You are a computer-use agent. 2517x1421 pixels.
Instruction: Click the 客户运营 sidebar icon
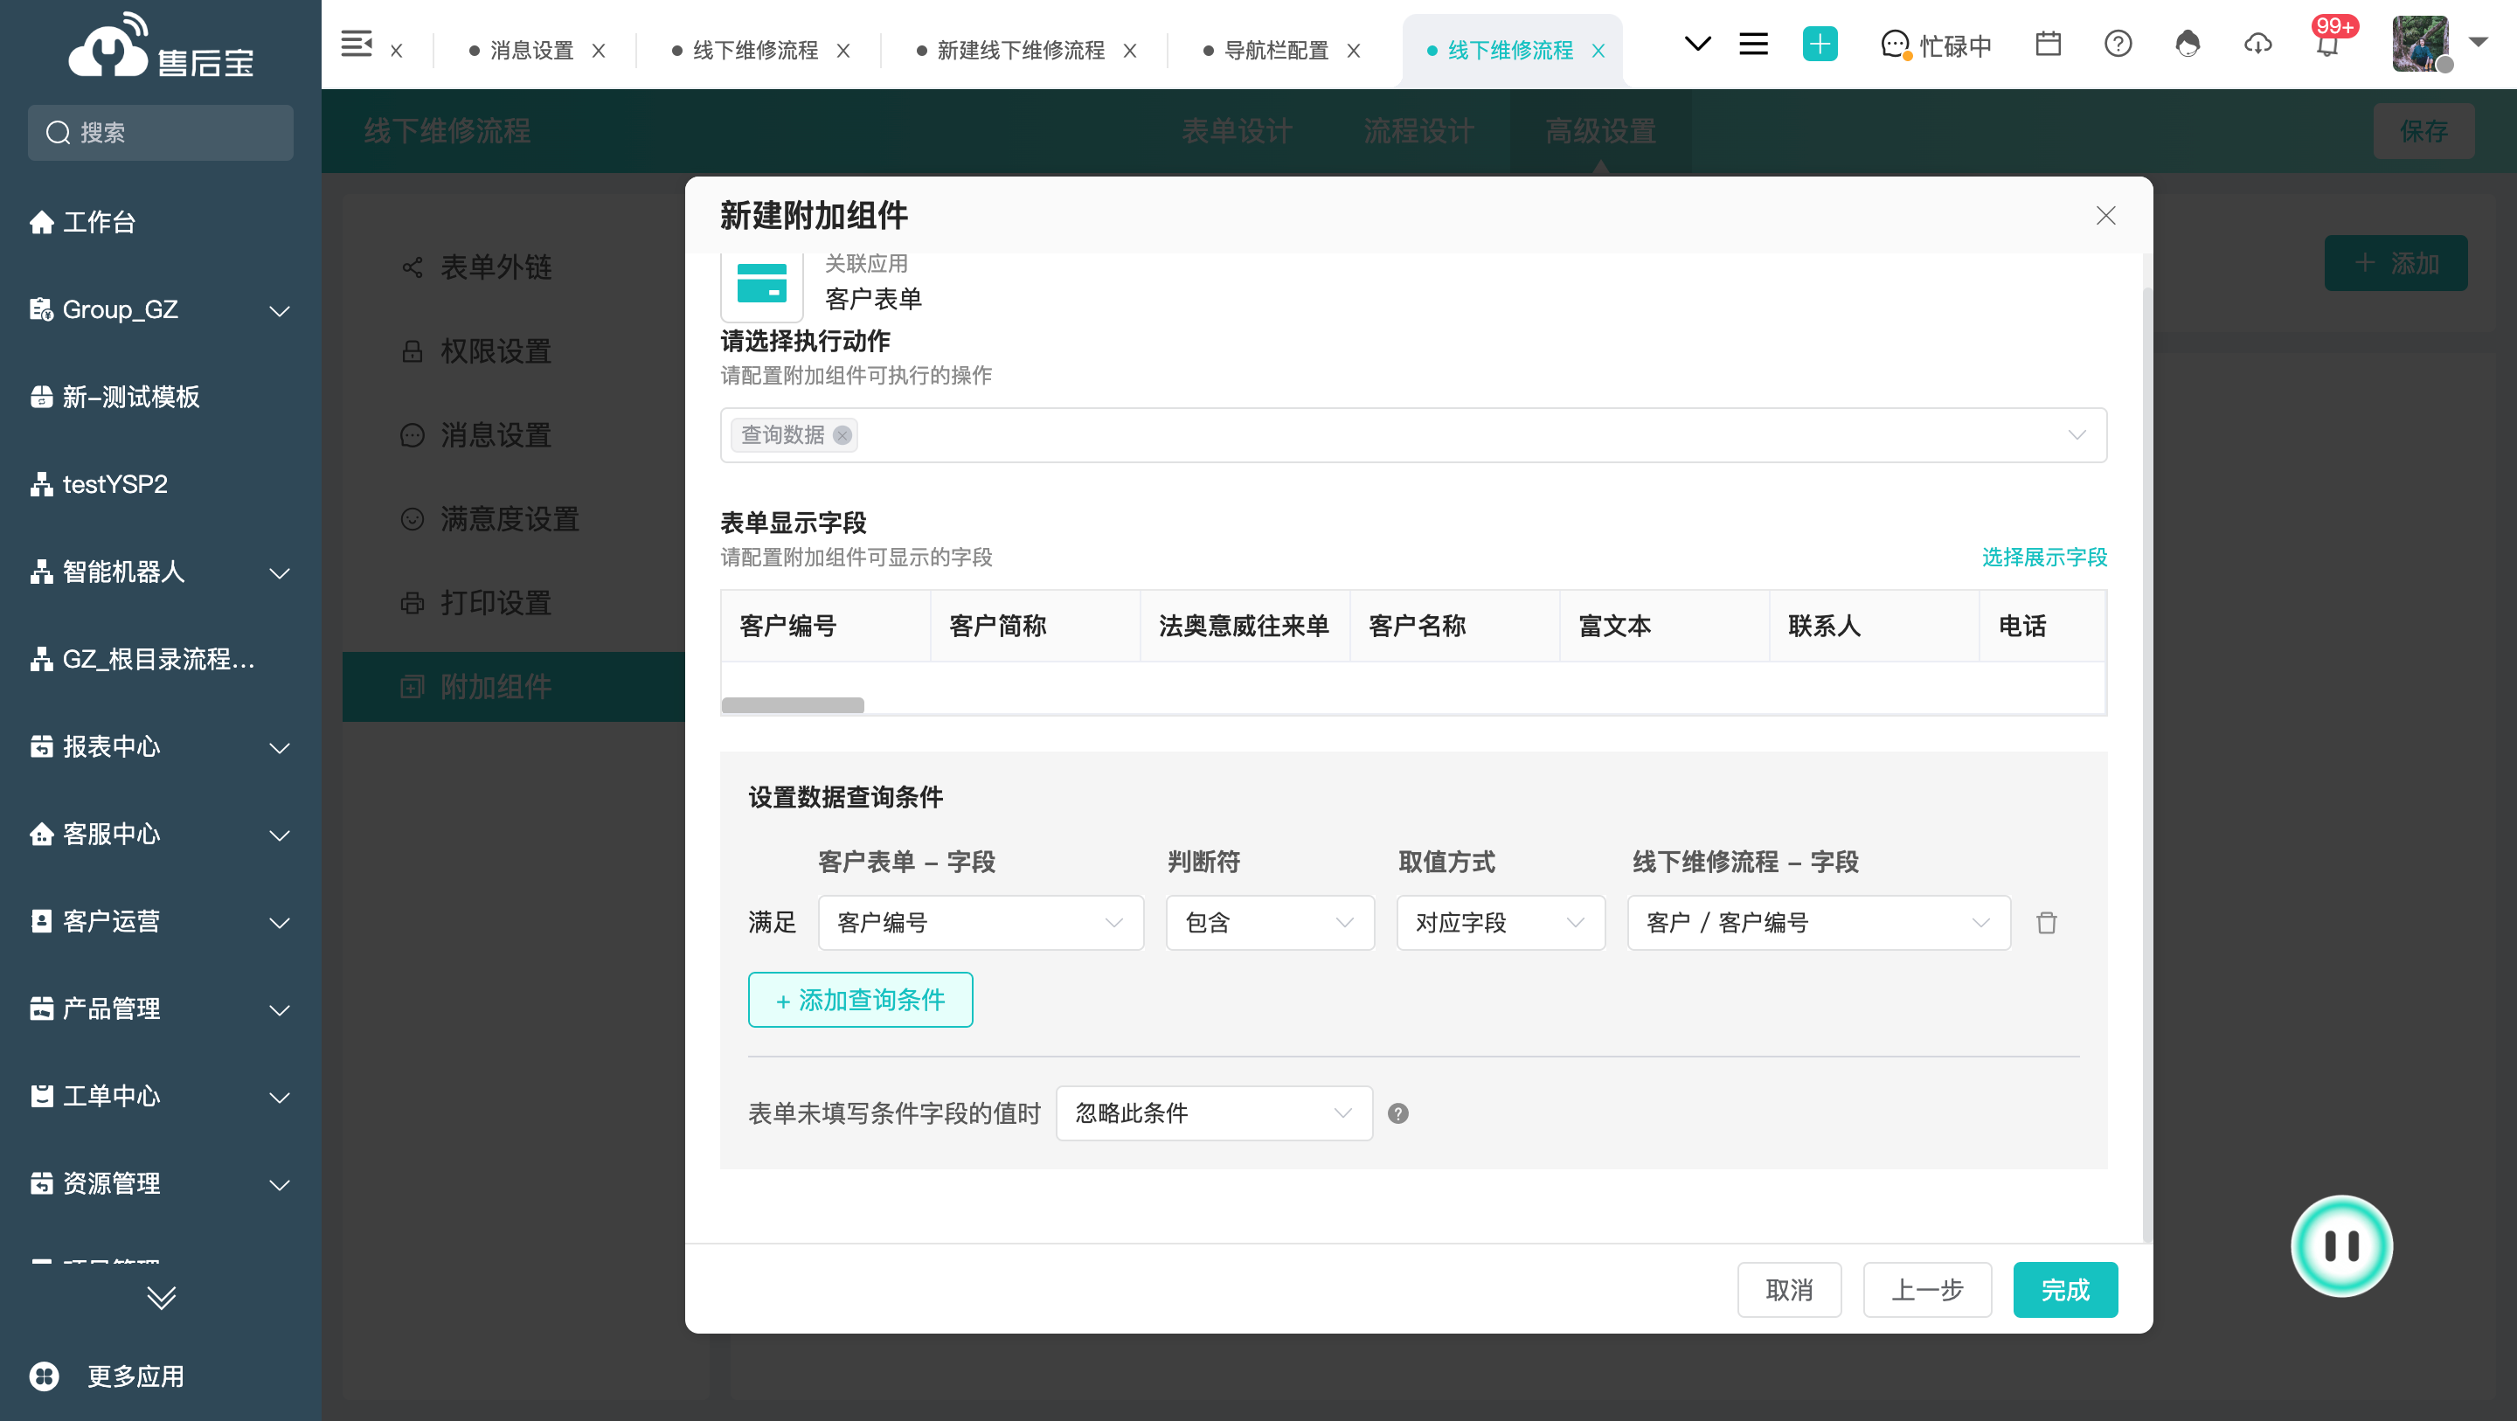(41, 922)
